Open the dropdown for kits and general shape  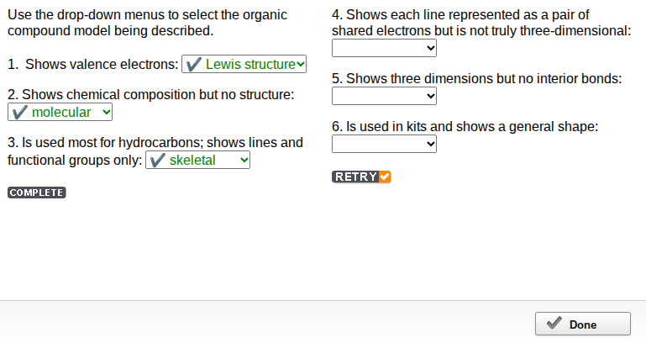click(x=384, y=144)
